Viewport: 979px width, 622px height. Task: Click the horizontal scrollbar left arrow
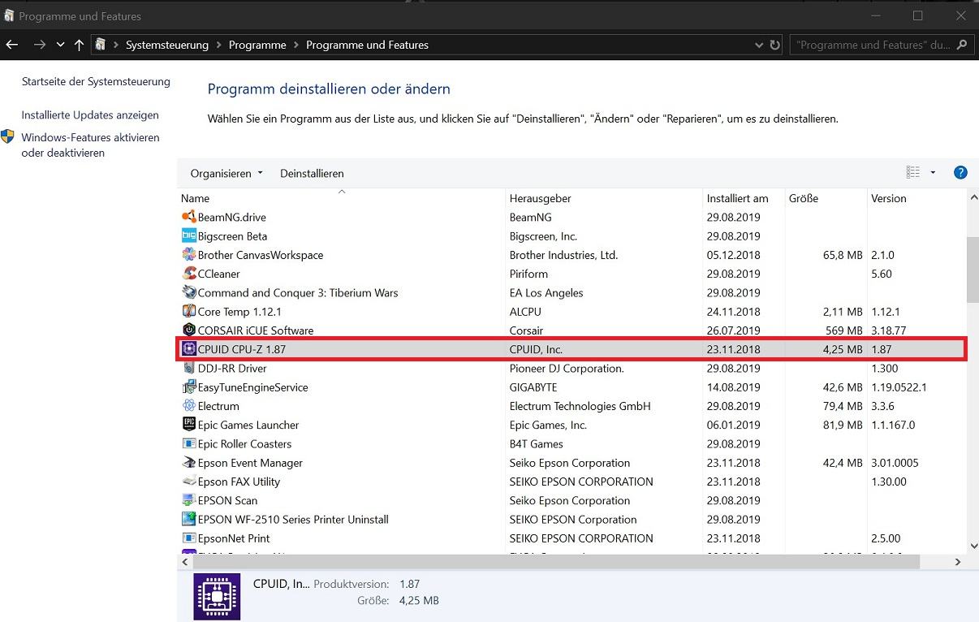185,562
